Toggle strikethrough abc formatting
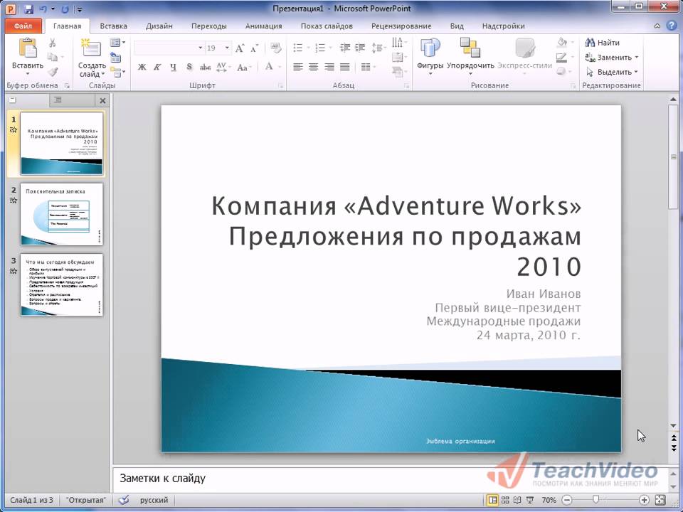 pos(205,67)
